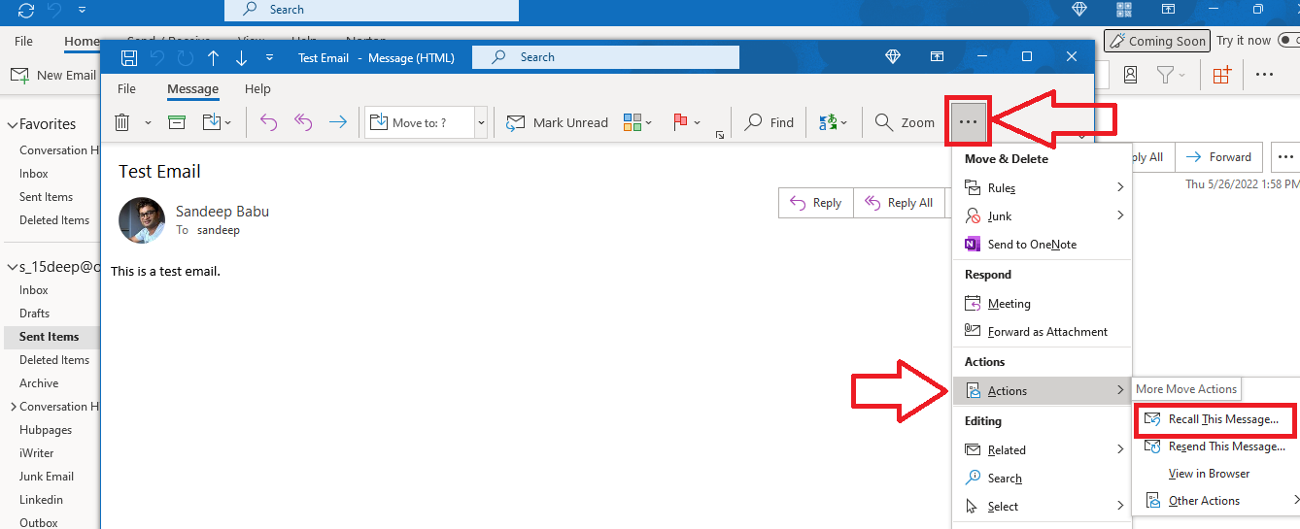Viewport: 1300px width, 529px height.
Task: Click the Find button in message ribbon
Action: pos(769,122)
